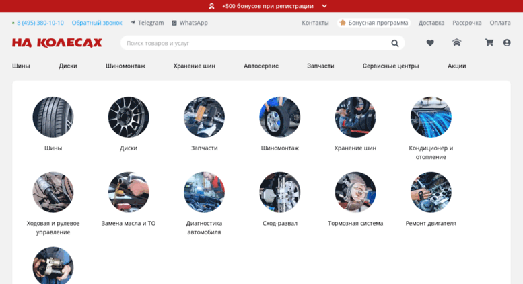The height and width of the screenshot is (284, 523).
Task: Select the starter motor category image
Action: (53, 265)
